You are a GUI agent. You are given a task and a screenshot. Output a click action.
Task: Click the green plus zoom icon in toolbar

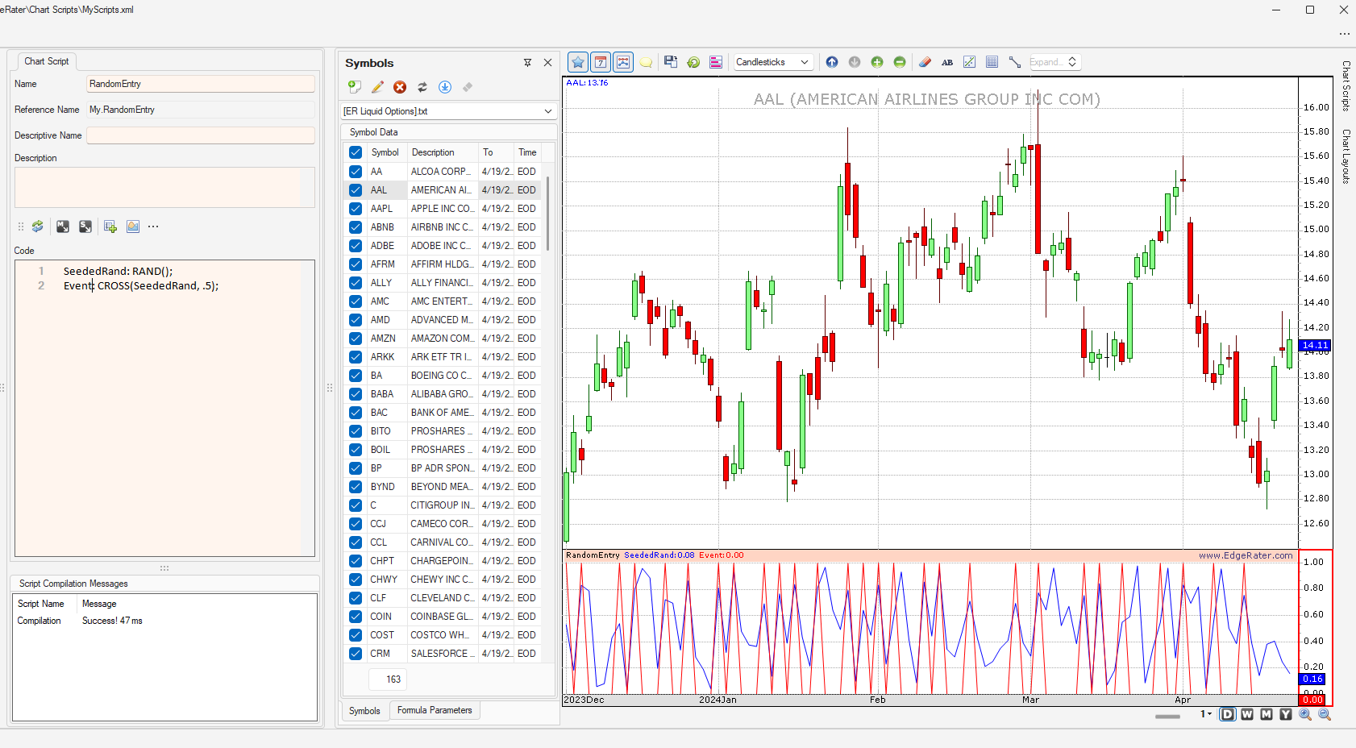tap(877, 62)
